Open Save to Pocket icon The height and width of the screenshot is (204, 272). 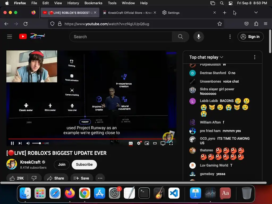246,24
